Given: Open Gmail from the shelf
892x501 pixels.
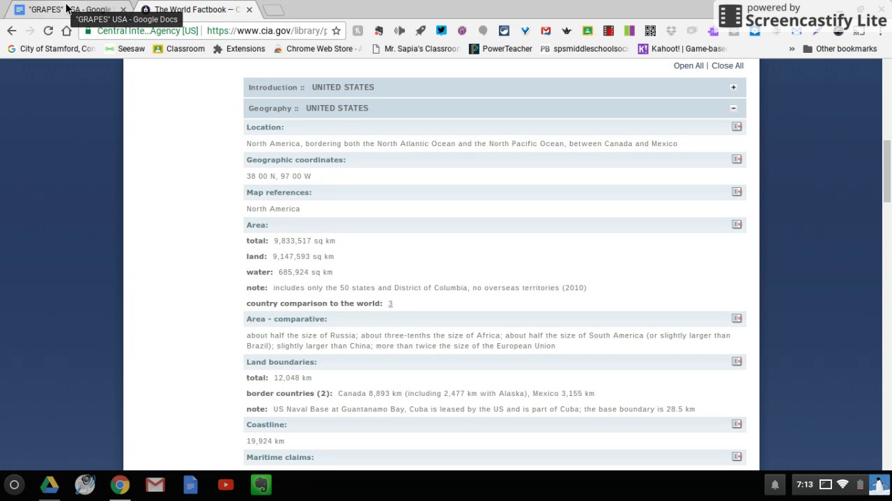Looking at the screenshot, I should tap(155, 484).
